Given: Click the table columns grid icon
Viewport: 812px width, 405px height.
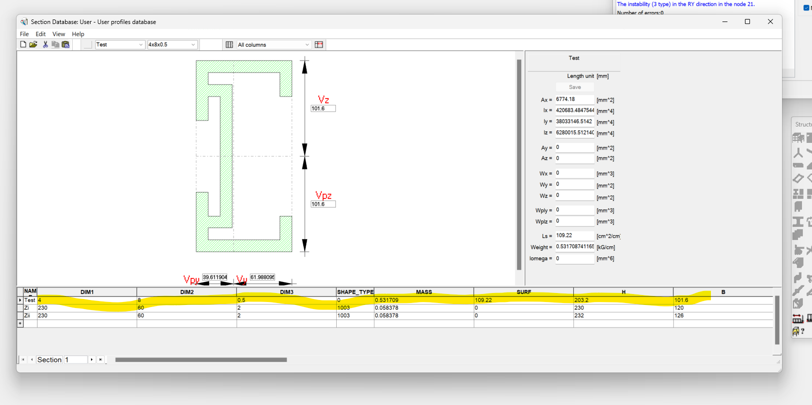Looking at the screenshot, I should 229,44.
